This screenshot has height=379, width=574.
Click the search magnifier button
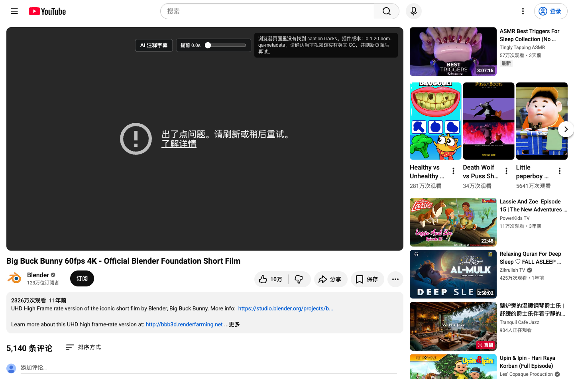(x=387, y=11)
